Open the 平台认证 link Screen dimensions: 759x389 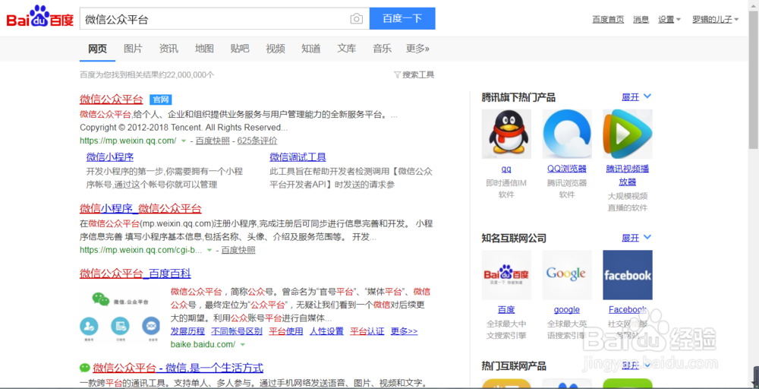click(367, 331)
